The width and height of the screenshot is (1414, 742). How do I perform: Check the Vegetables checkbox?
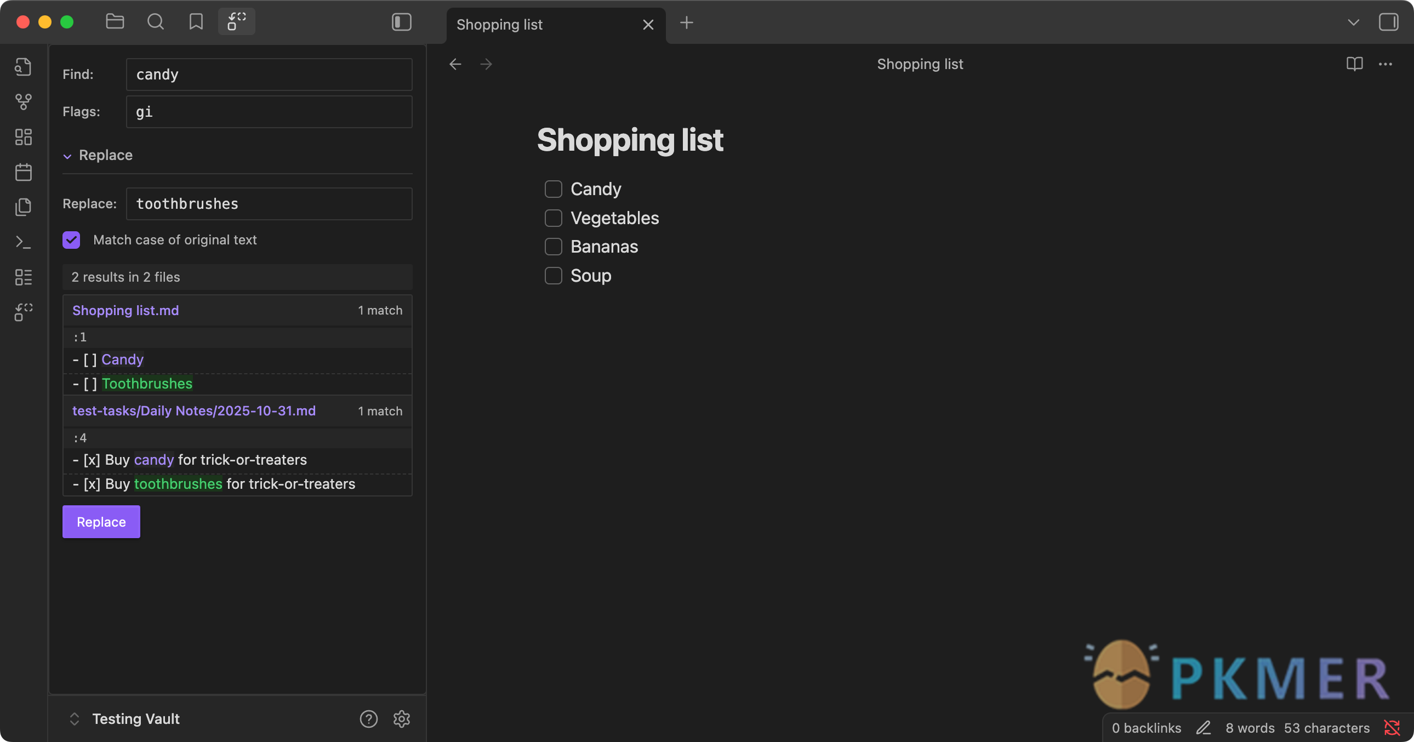(x=554, y=218)
